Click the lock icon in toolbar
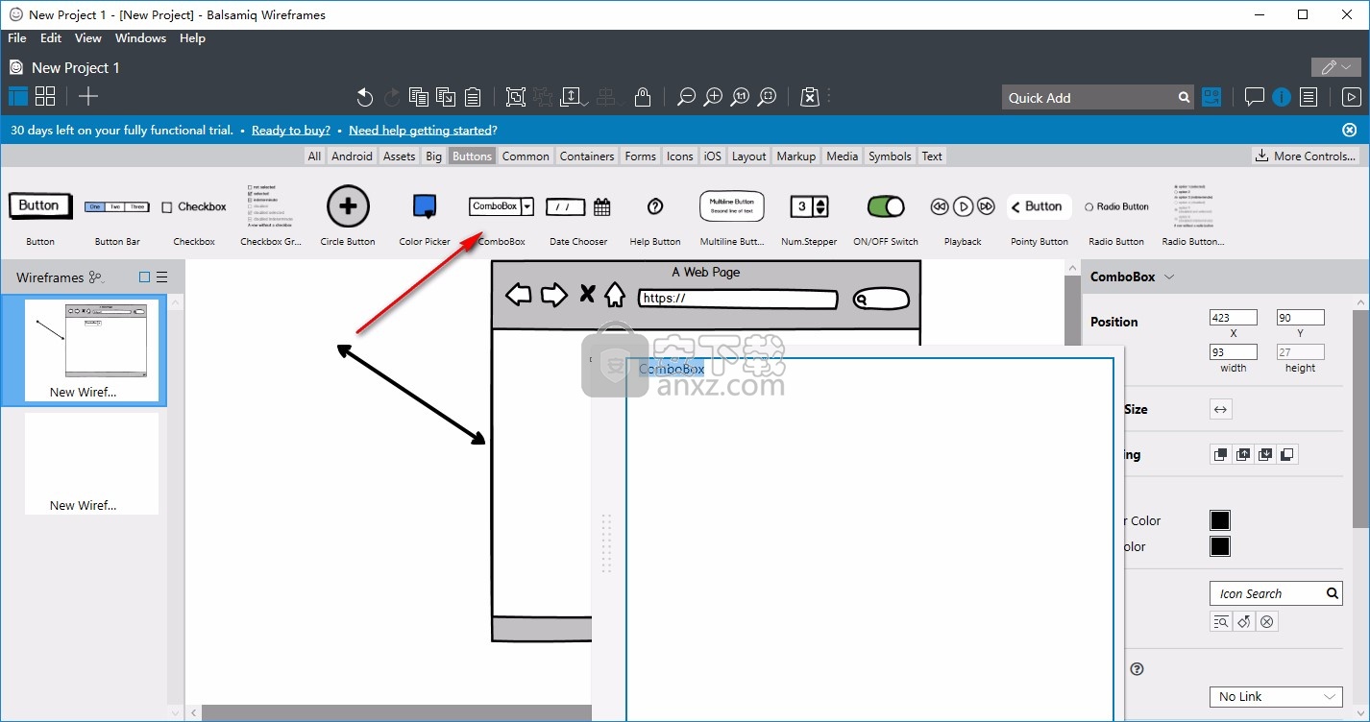Image resolution: width=1370 pixels, height=722 pixels. pyautogui.click(x=643, y=97)
